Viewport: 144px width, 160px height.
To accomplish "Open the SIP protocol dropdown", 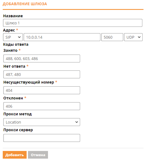I will pos(13,37).
